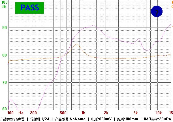Image resolution: width=173 pixels, height=122 pixels.
Task: Click the Hz unit label
Action: 21,113
